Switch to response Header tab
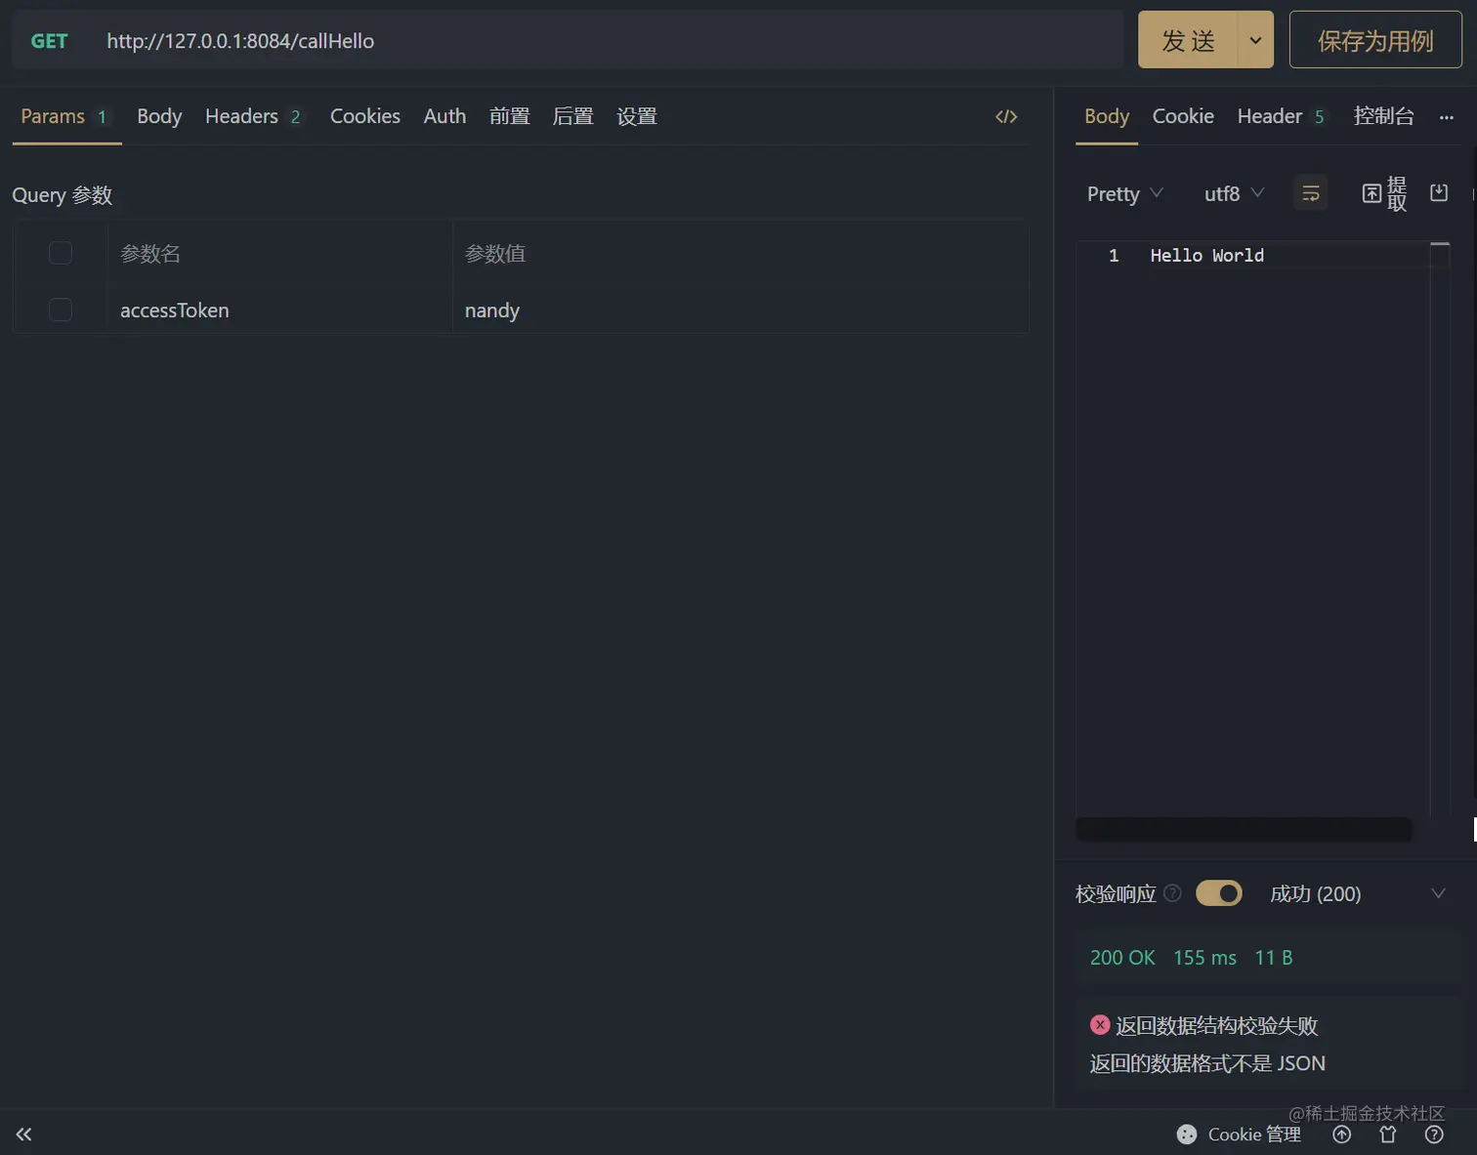The image size is (1477, 1155). point(1281,116)
